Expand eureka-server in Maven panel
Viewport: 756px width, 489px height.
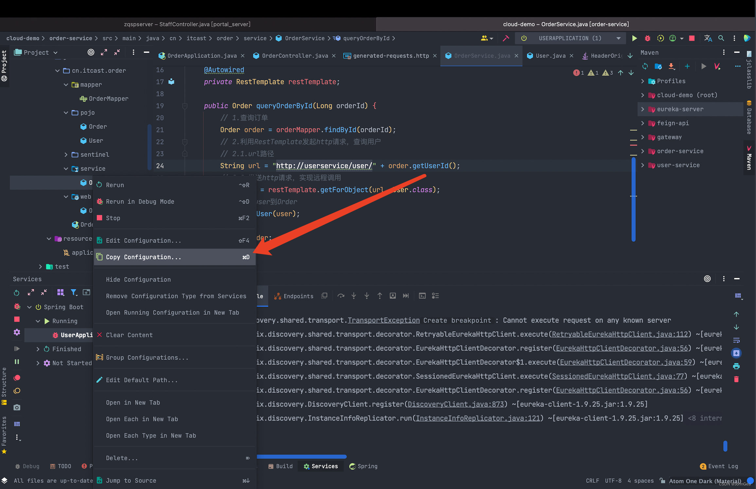[642, 109]
